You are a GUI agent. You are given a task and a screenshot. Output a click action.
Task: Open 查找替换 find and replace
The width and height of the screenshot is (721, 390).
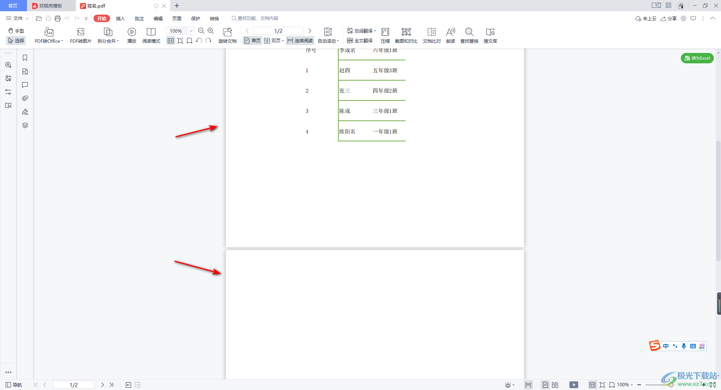[469, 35]
